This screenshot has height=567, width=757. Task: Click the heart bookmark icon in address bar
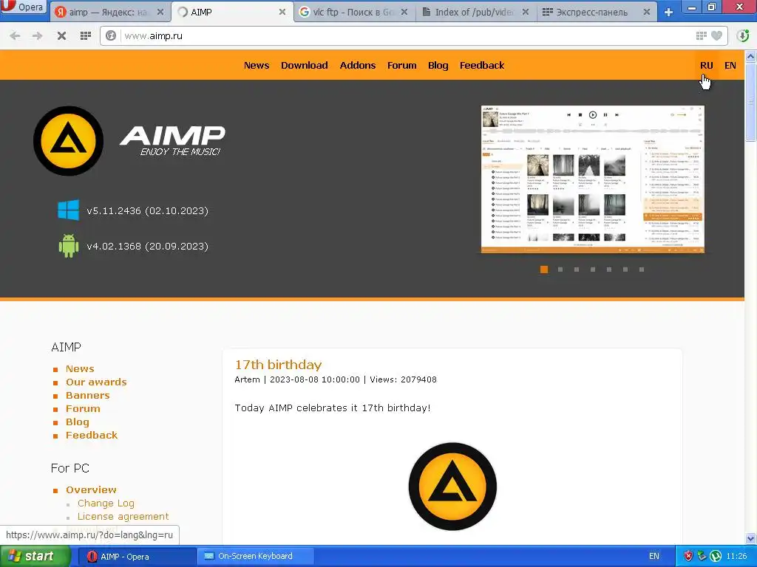[717, 35]
